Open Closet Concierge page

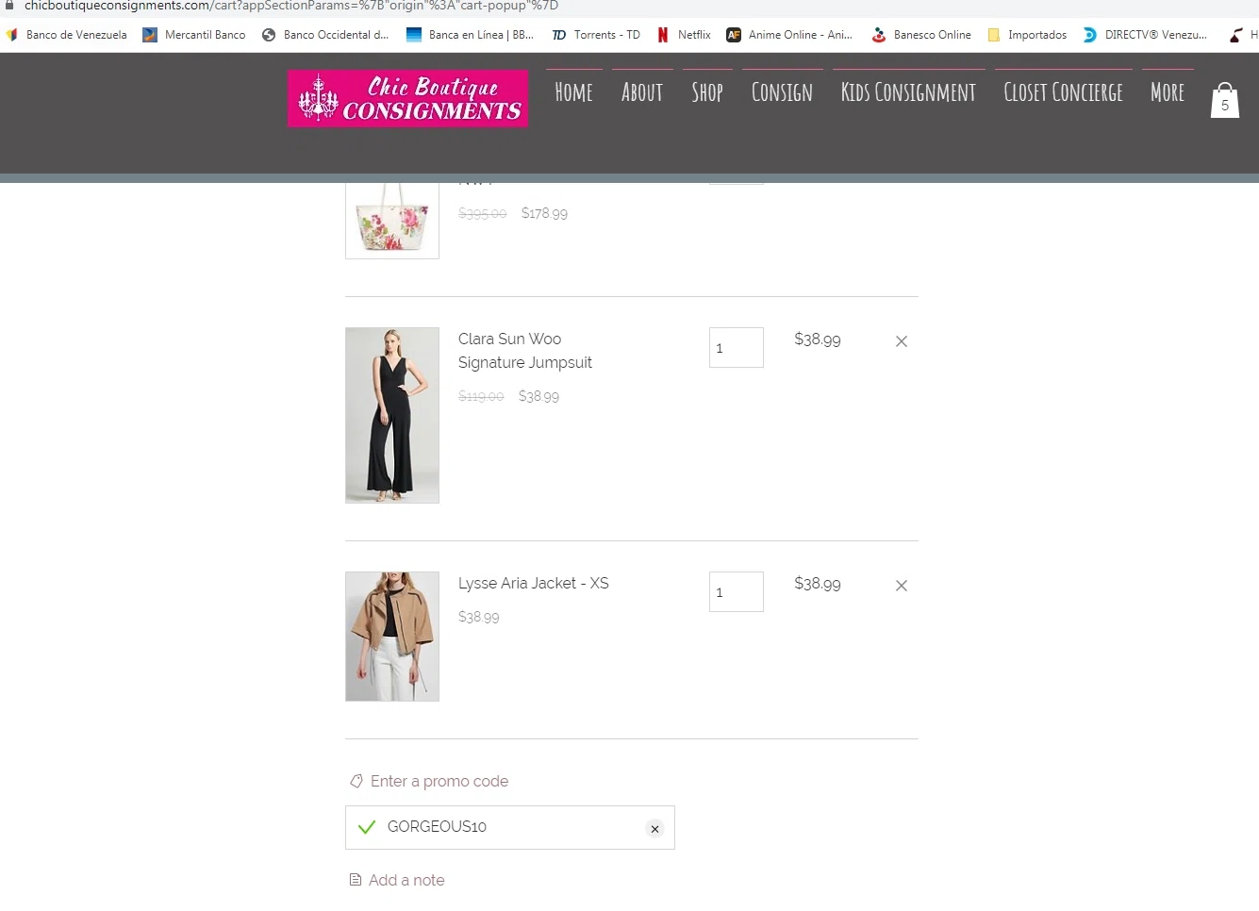(x=1063, y=92)
